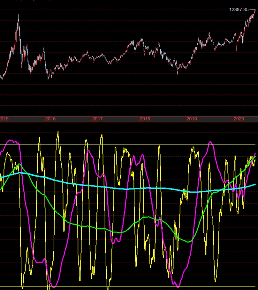Click the magenta line's peak in mid-2019
Screen dimensions: 258x290
(210, 142)
